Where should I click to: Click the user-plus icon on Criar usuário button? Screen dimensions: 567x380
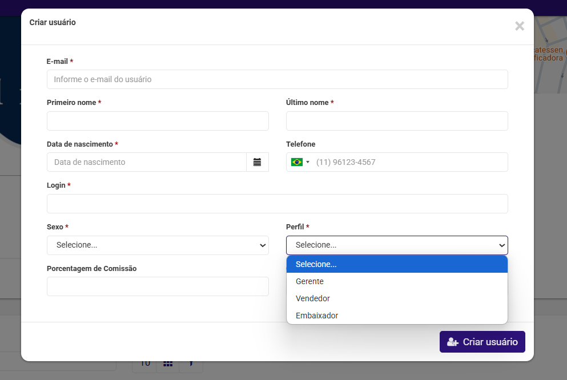(452, 342)
